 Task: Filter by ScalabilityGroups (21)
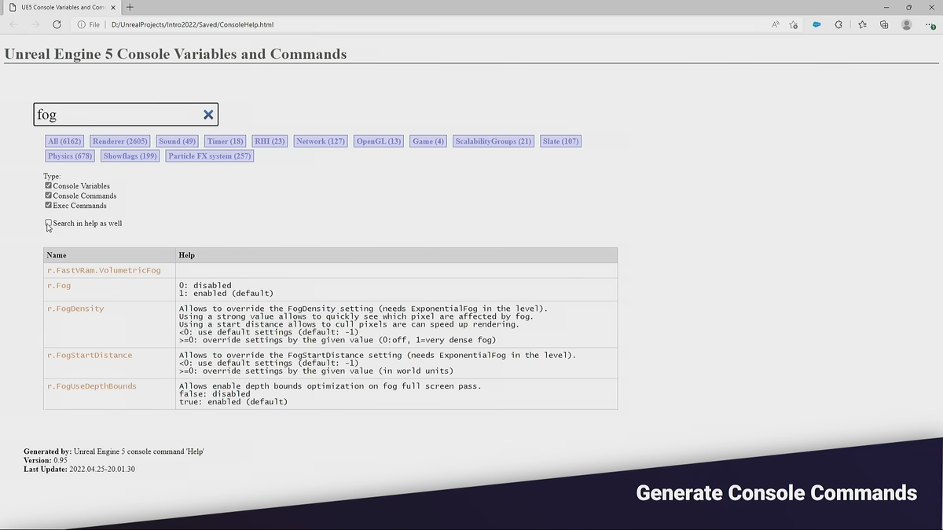[494, 141]
